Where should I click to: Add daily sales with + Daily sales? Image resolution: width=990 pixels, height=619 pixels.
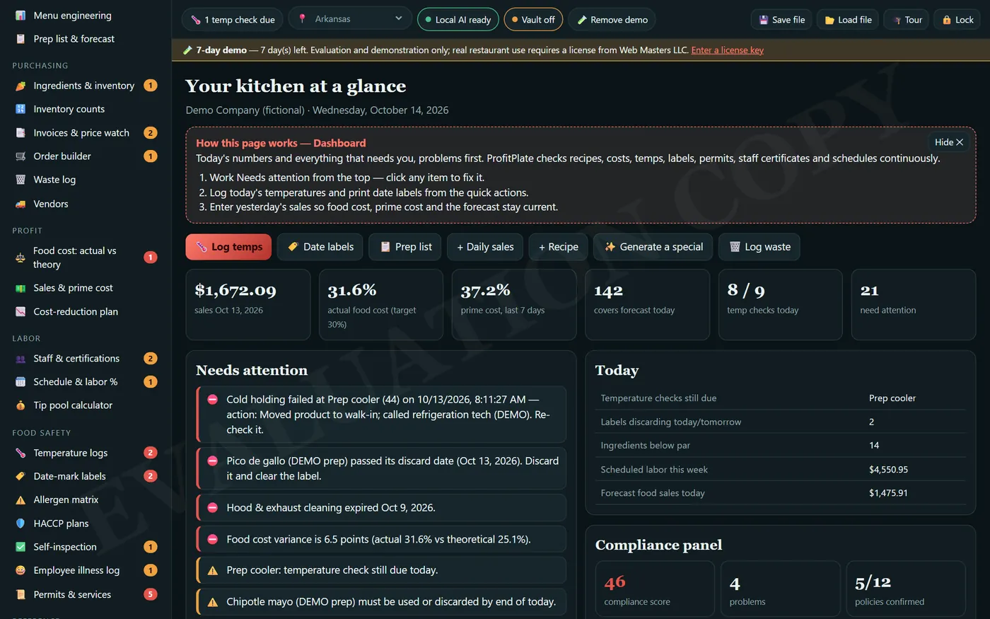(485, 247)
